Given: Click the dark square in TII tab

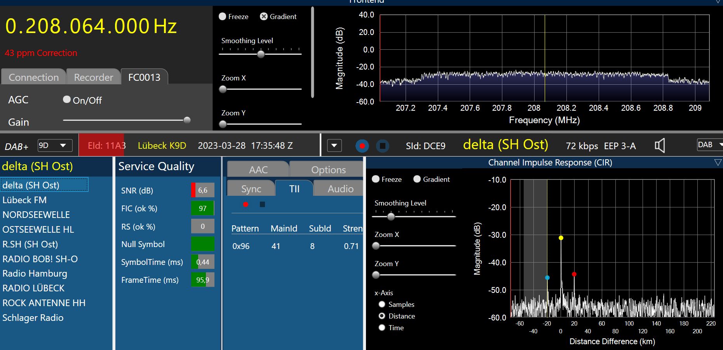Looking at the screenshot, I should click(x=262, y=204).
